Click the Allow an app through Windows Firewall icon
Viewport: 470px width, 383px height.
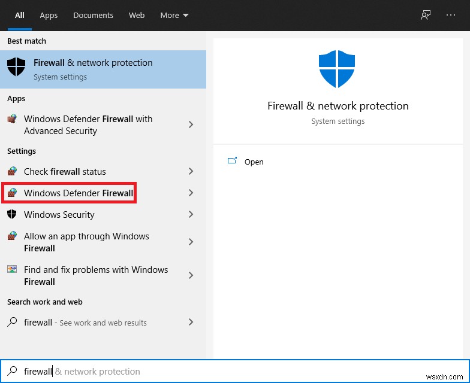[x=12, y=236]
